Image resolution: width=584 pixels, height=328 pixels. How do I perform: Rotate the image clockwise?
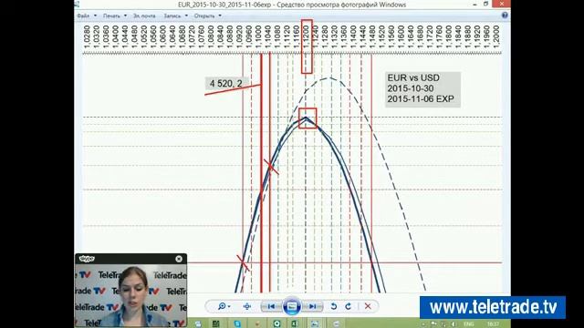(349, 306)
